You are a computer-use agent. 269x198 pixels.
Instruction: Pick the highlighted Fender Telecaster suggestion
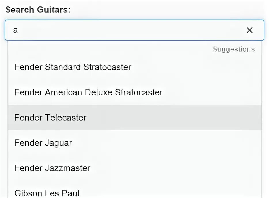coord(50,118)
